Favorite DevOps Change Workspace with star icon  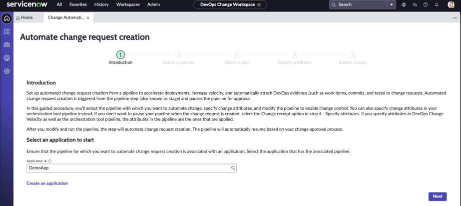[259, 4]
